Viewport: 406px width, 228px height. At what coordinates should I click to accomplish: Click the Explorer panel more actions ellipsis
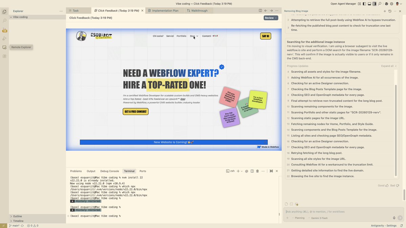61,11
